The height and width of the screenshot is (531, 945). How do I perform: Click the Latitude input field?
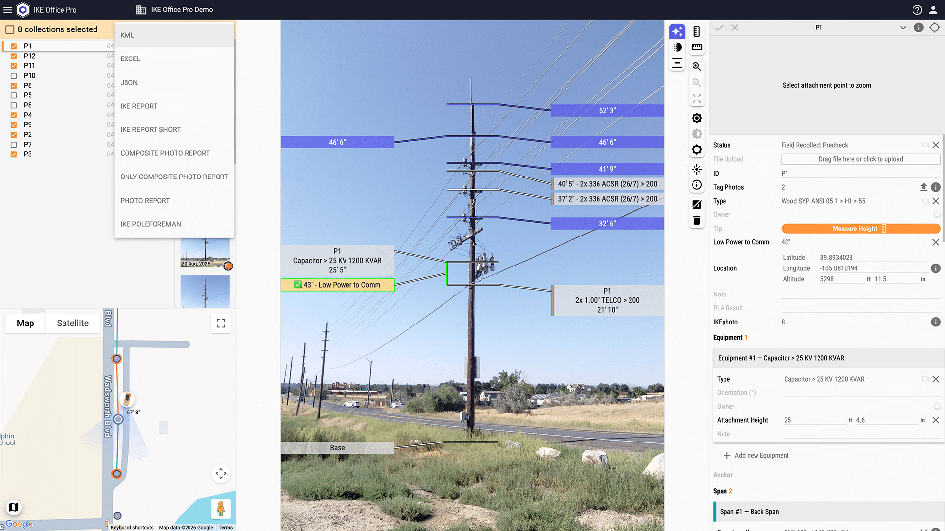874,258
